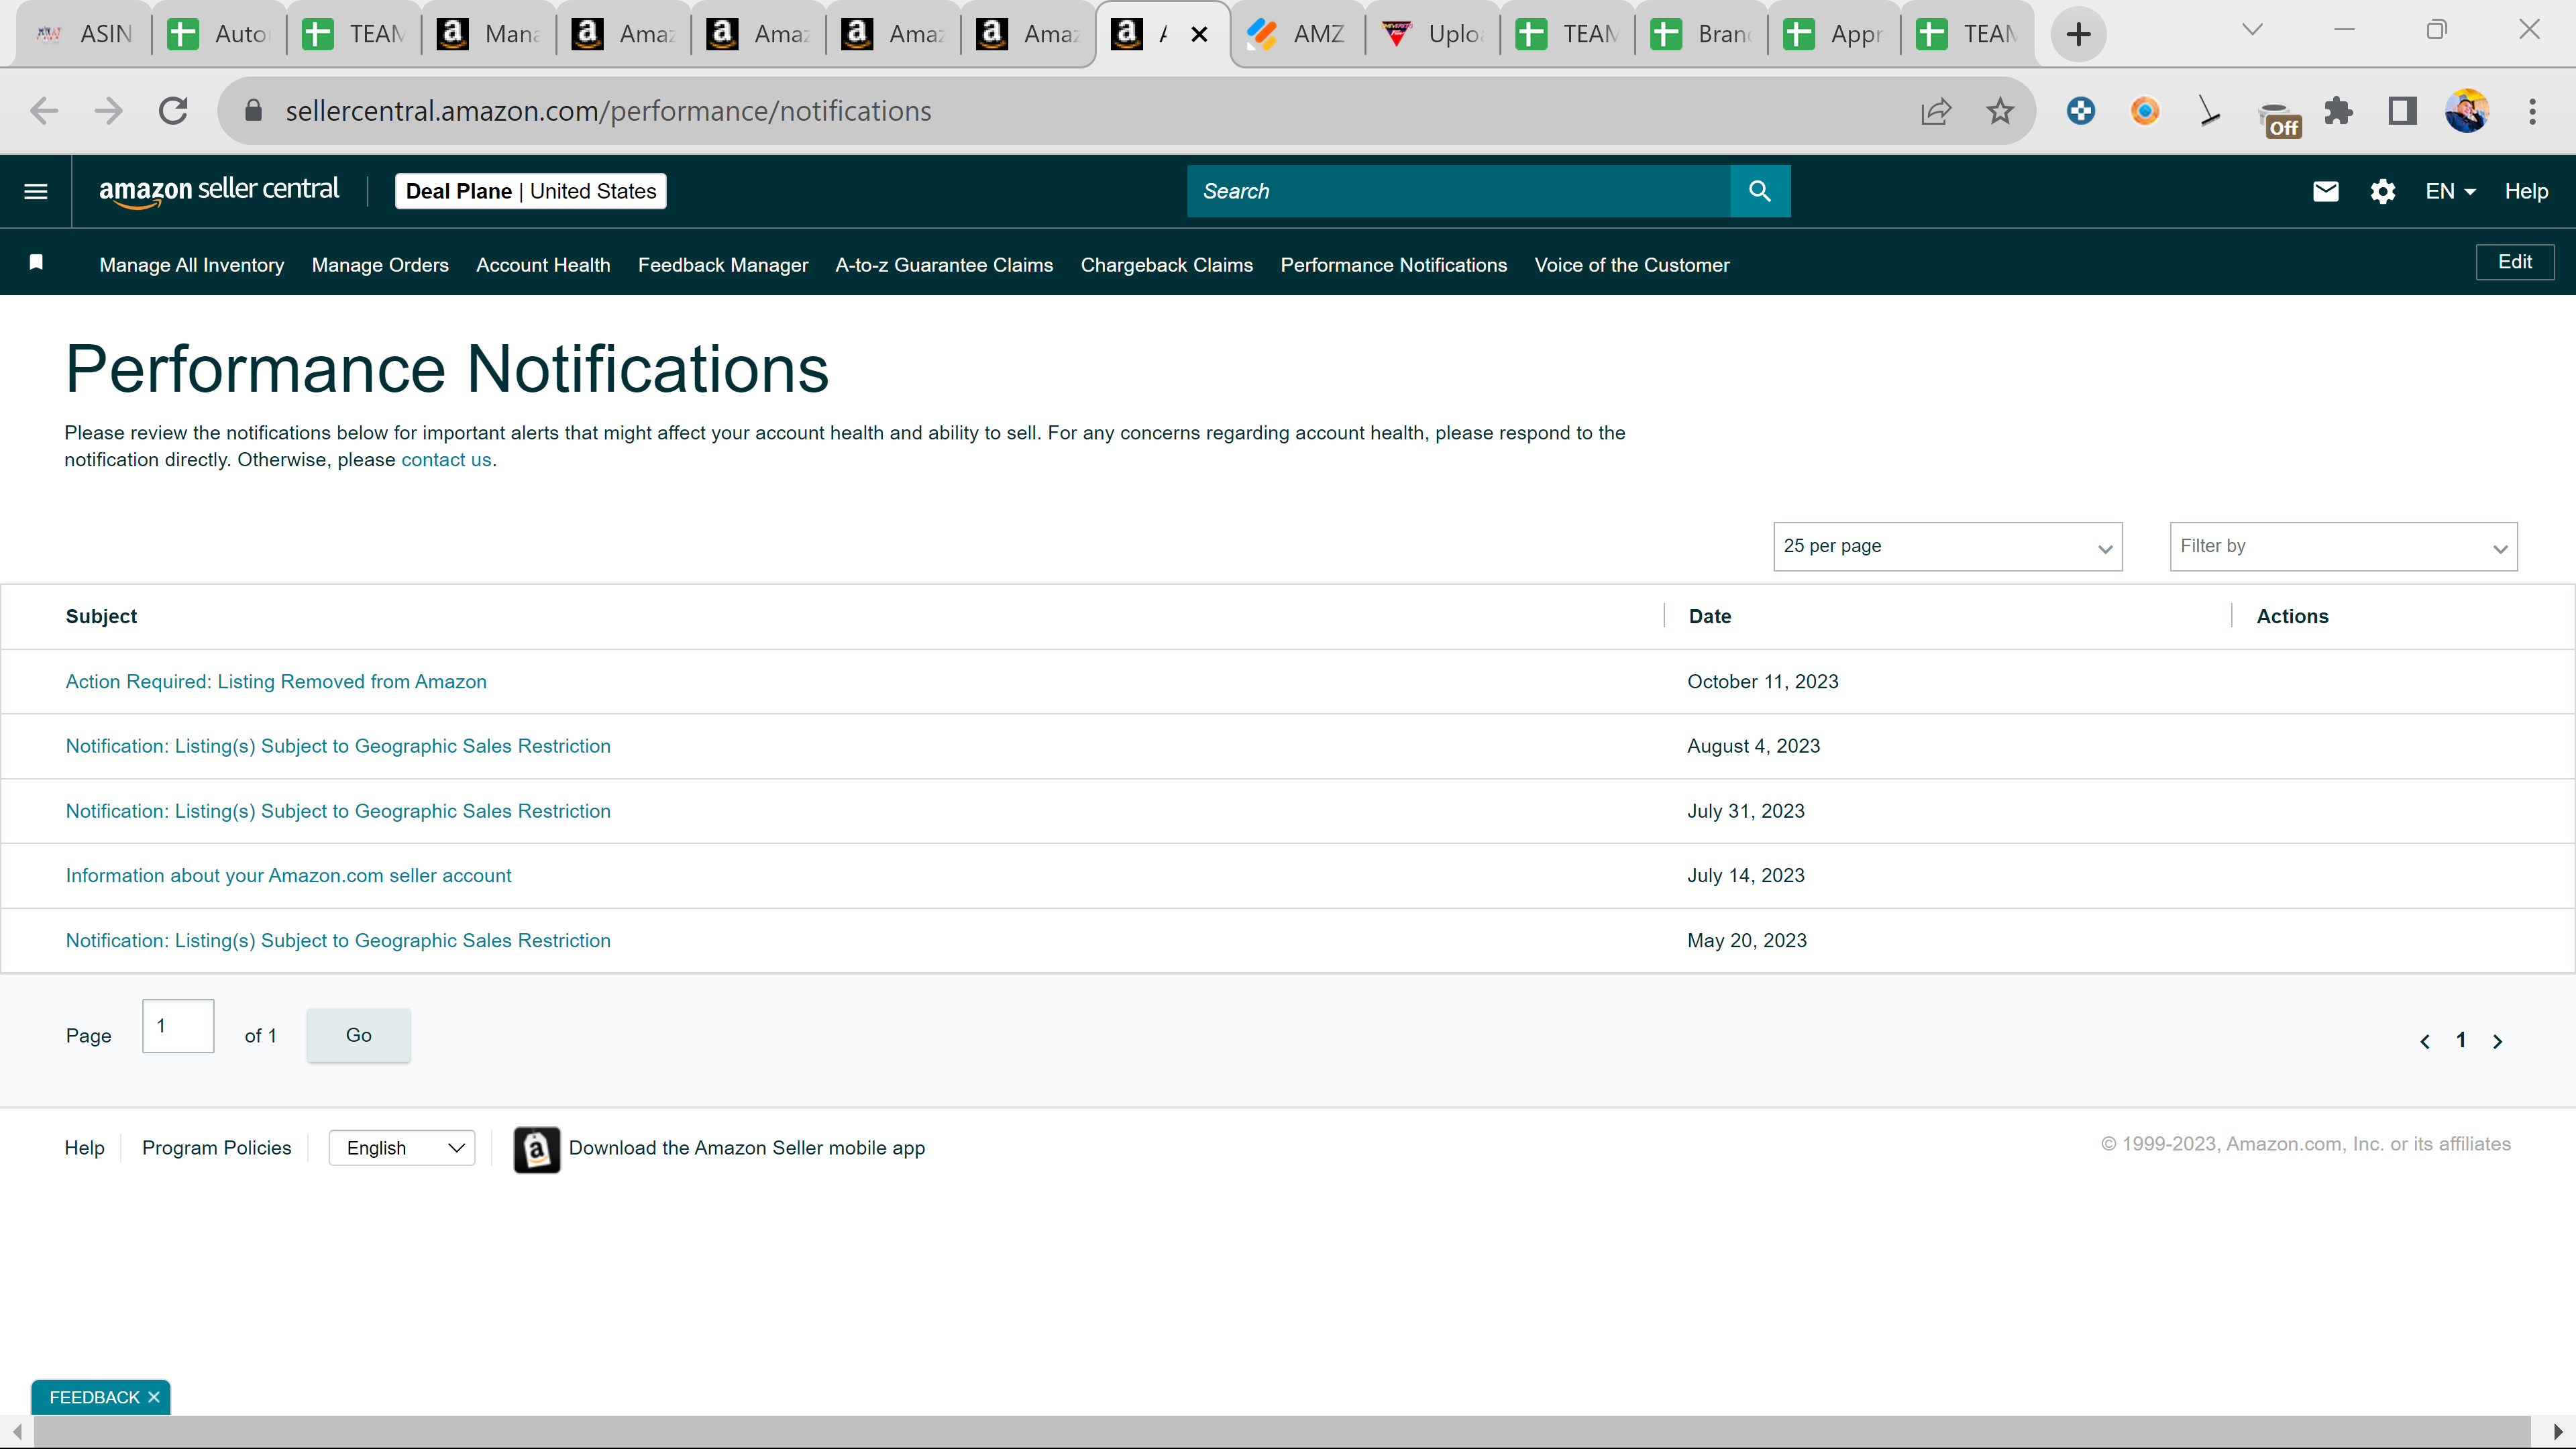Click the contact us link
This screenshot has width=2576, height=1449.
click(x=446, y=460)
